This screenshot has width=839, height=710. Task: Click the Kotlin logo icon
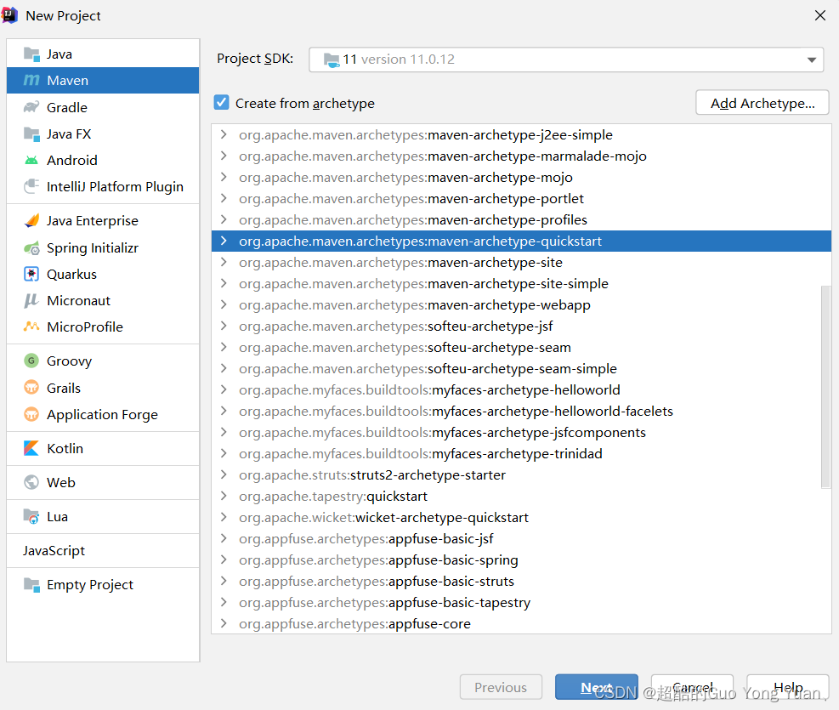click(x=31, y=448)
